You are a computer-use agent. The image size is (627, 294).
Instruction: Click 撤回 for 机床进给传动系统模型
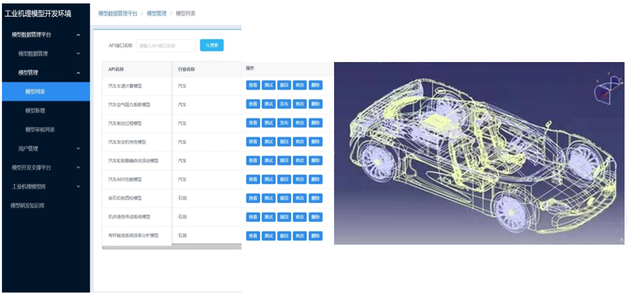point(284,217)
